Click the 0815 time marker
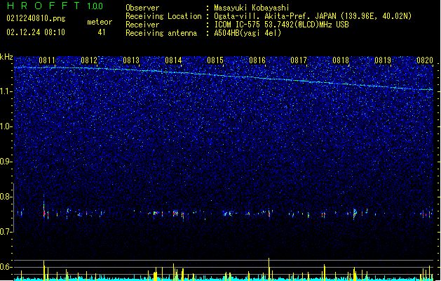This screenshot has width=441, height=281. [x=215, y=60]
